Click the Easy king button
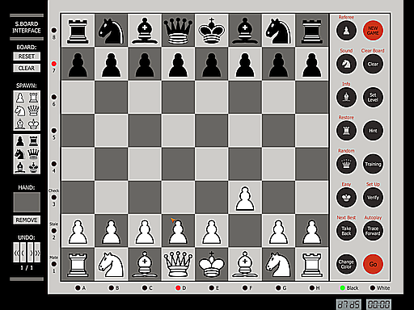 tap(346, 198)
